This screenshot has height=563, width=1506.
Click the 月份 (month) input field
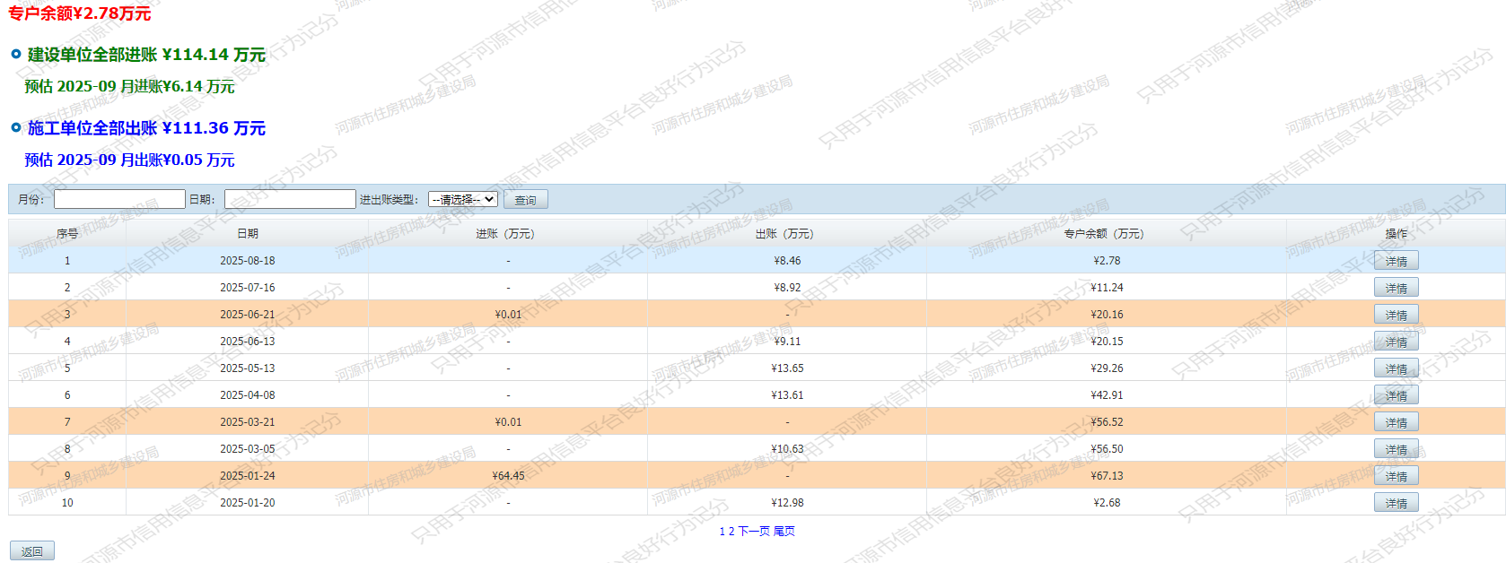click(119, 199)
